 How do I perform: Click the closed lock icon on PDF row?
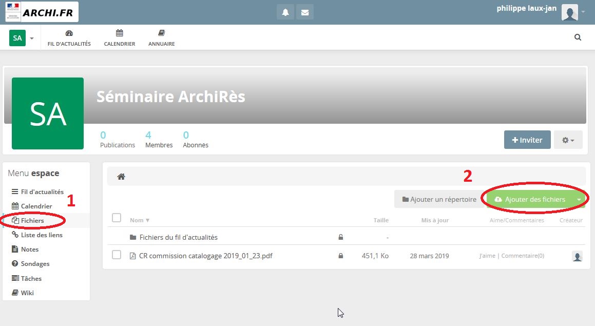click(341, 256)
